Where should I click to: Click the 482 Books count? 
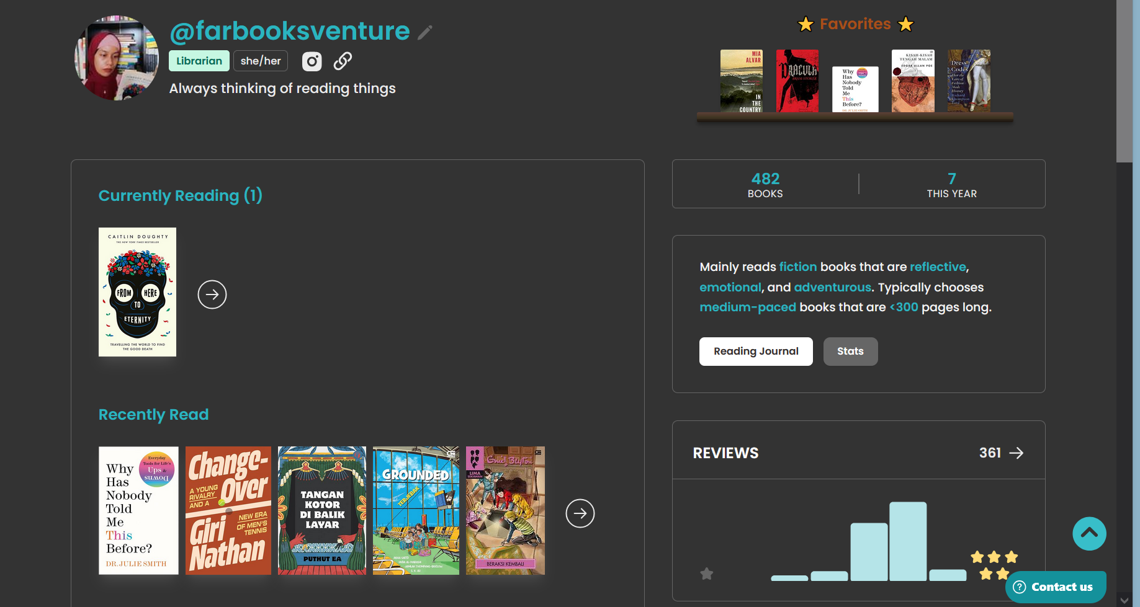(x=765, y=185)
